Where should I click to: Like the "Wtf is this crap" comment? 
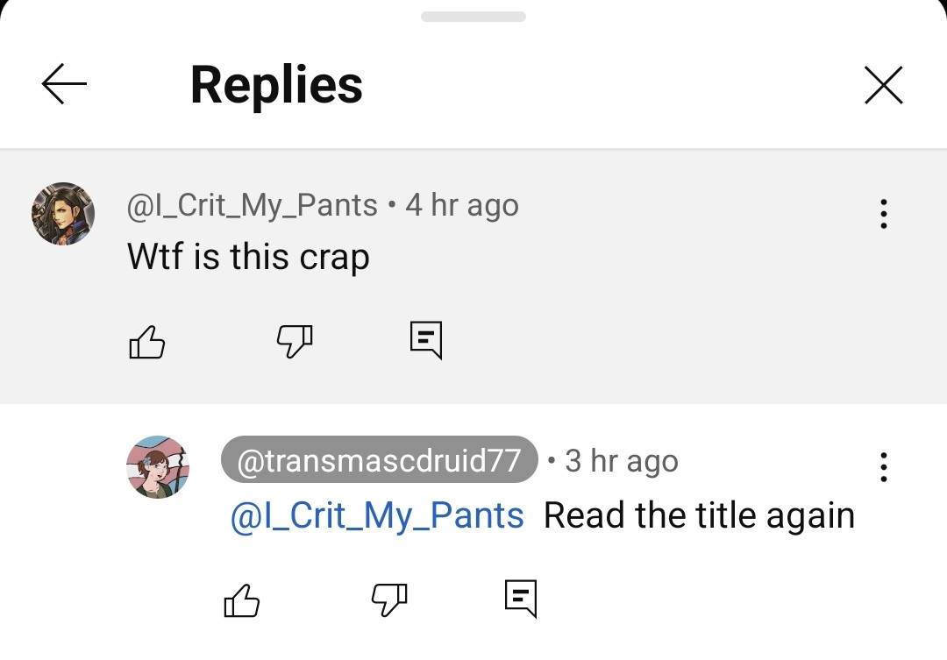coord(146,342)
